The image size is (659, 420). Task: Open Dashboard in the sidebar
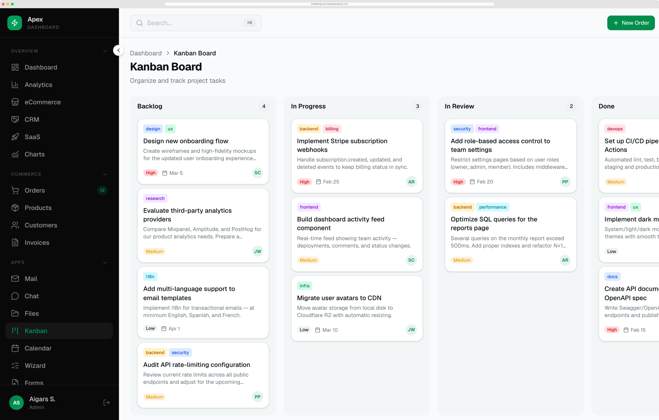[x=59, y=67]
